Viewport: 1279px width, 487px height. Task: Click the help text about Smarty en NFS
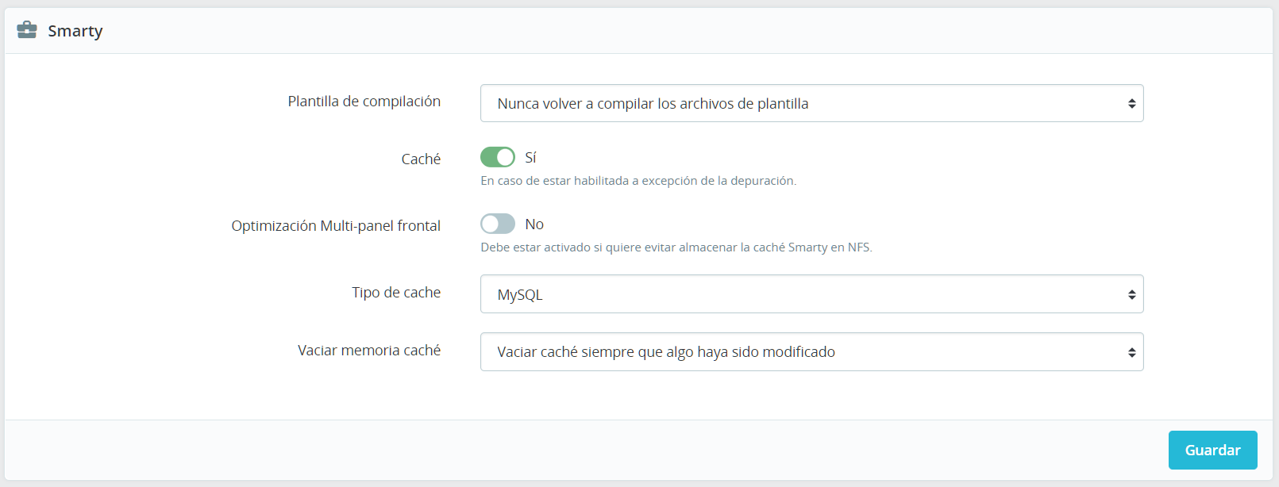click(x=676, y=247)
